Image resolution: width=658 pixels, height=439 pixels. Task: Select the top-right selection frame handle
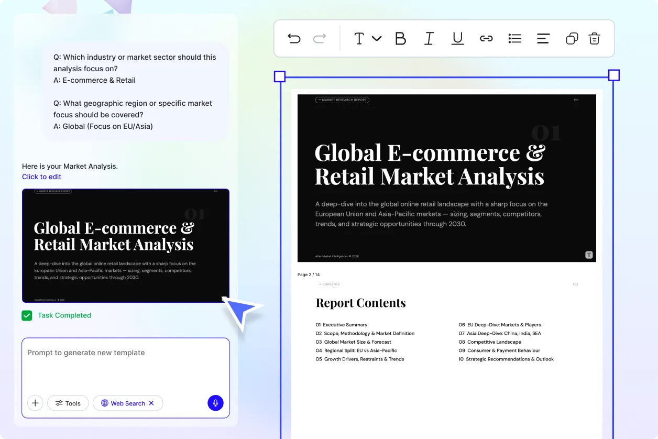(x=614, y=75)
